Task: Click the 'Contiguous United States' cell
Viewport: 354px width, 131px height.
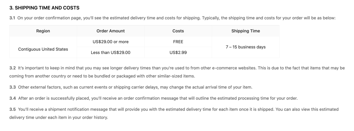Action: (43, 49)
